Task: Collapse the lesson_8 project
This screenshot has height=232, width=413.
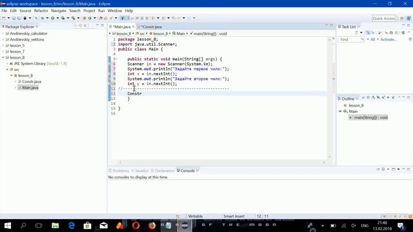Action: click(x=3, y=57)
